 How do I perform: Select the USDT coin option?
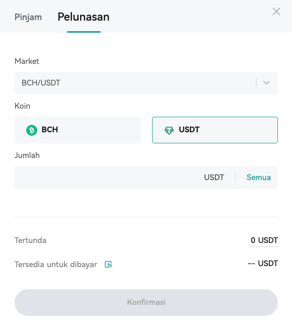click(x=215, y=130)
